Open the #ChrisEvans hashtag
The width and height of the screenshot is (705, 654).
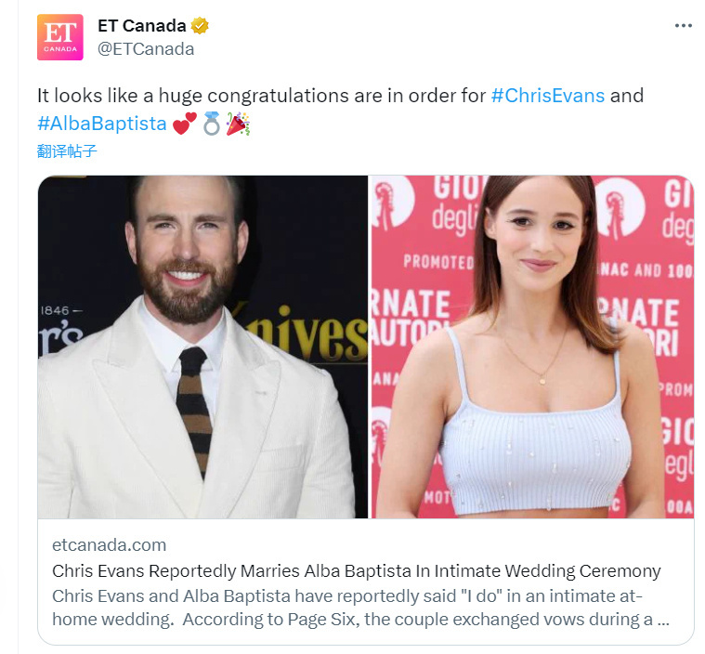click(x=548, y=96)
